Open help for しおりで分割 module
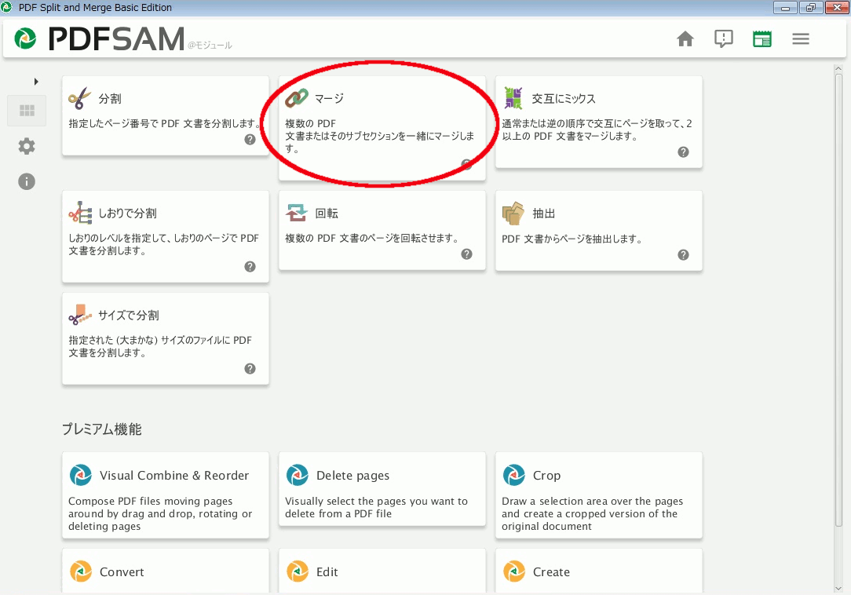 coord(250,267)
